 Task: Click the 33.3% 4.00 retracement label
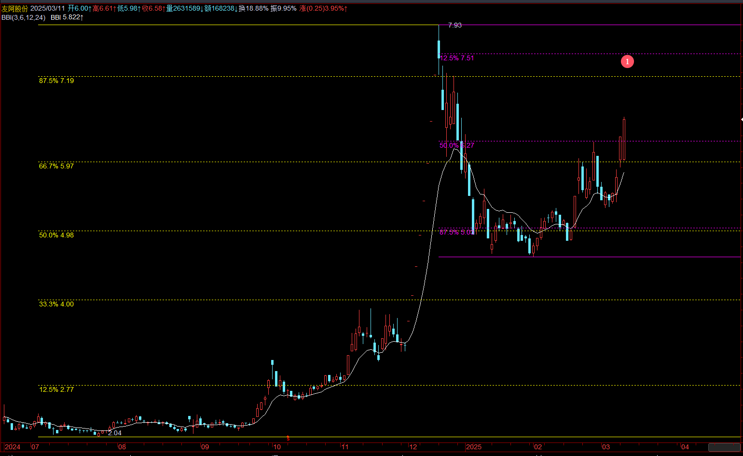(x=56, y=304)
